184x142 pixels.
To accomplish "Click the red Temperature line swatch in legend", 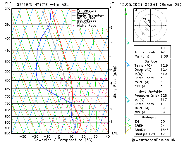I will (x=73, y=11).
